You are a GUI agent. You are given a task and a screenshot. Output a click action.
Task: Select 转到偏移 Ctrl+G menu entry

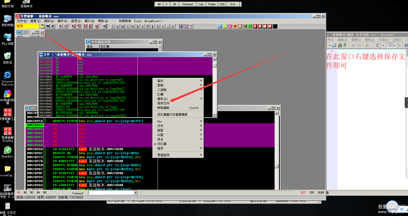coord(178,108)
